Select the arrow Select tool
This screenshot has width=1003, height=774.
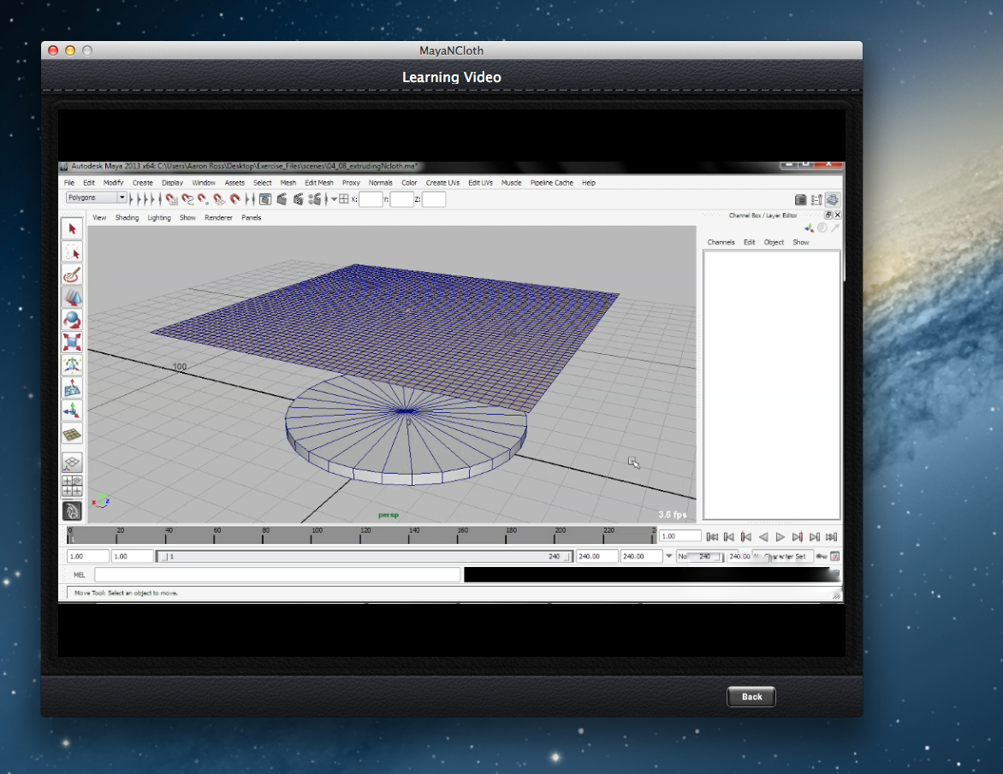pyautogui.click(x=73, y=229)
